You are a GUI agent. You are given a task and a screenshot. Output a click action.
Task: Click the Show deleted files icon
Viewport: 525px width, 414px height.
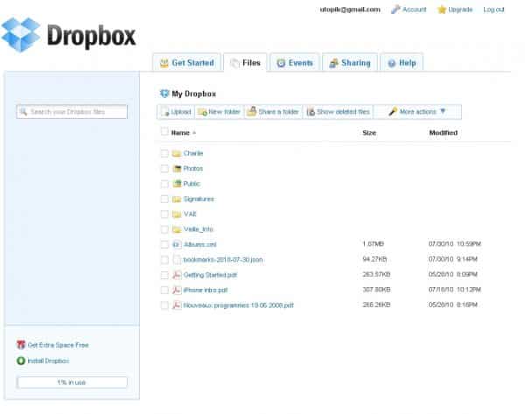tap(311, 112)
